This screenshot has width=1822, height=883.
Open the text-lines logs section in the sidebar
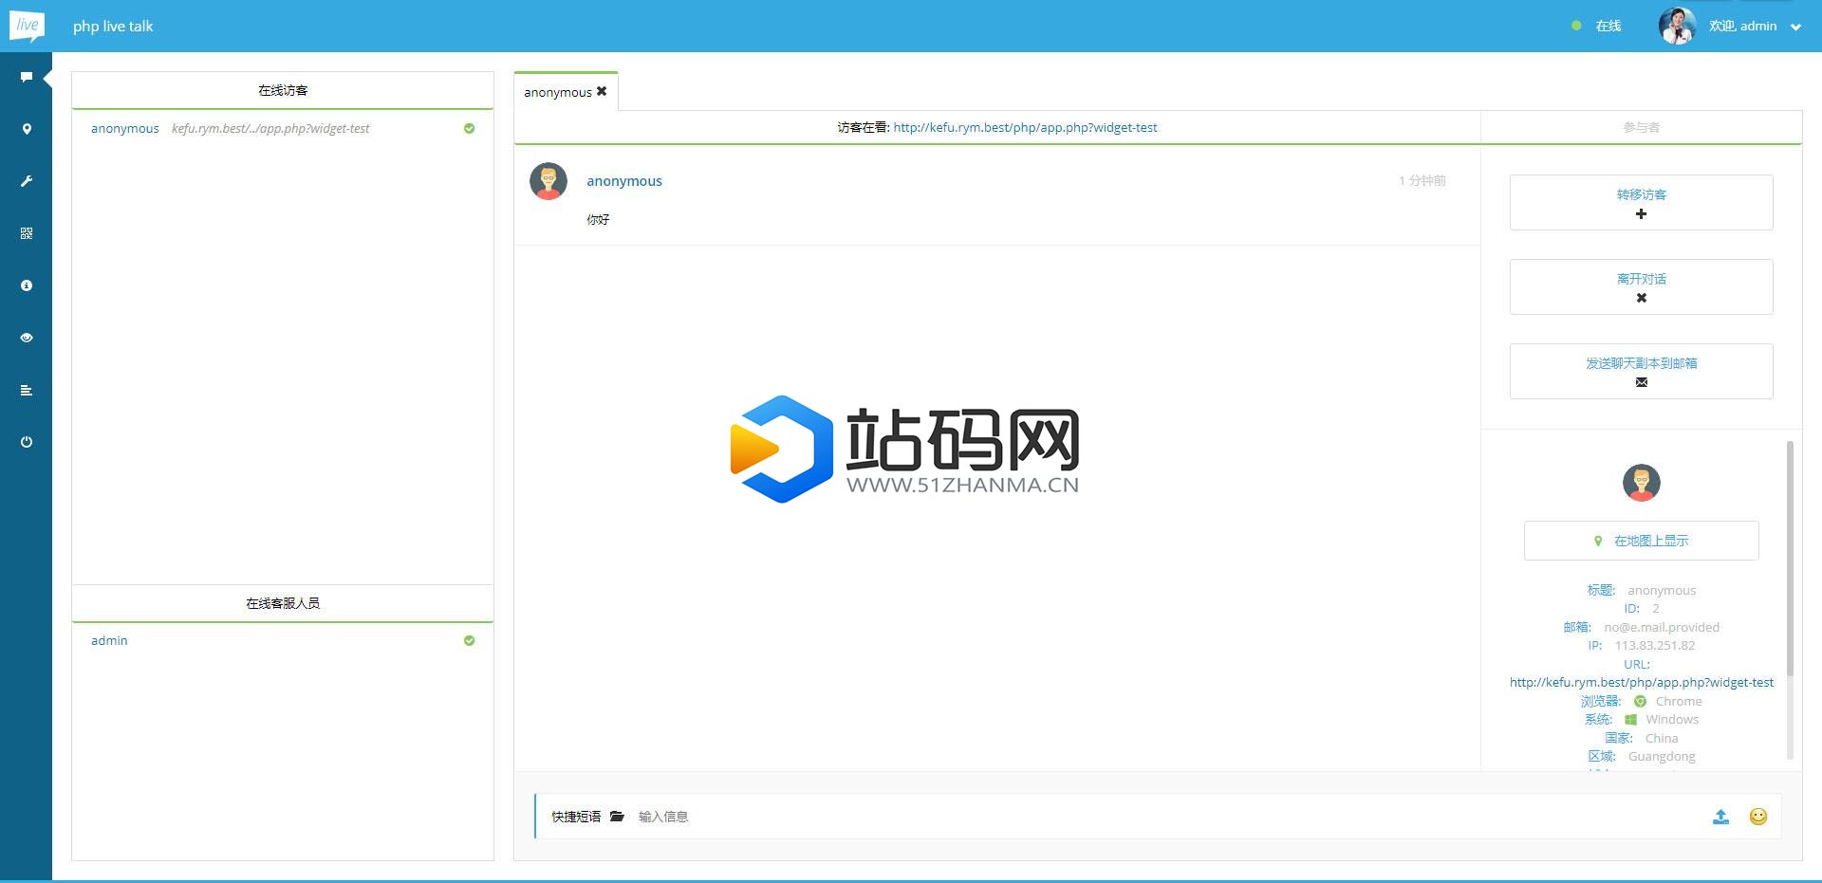(27, 390)
